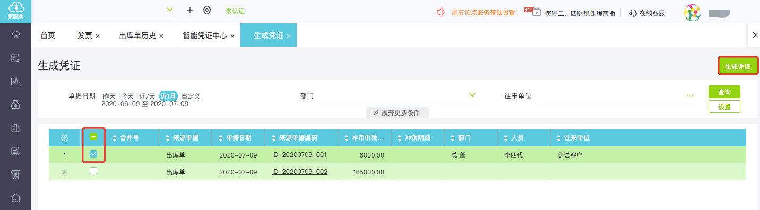Click the 往来单位 input field

pos(616,95)
